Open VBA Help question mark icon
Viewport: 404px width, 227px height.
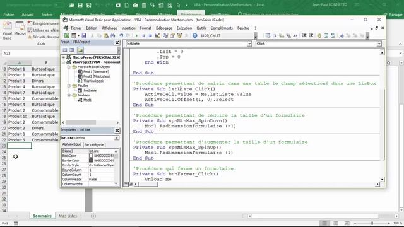coord(195,35)
